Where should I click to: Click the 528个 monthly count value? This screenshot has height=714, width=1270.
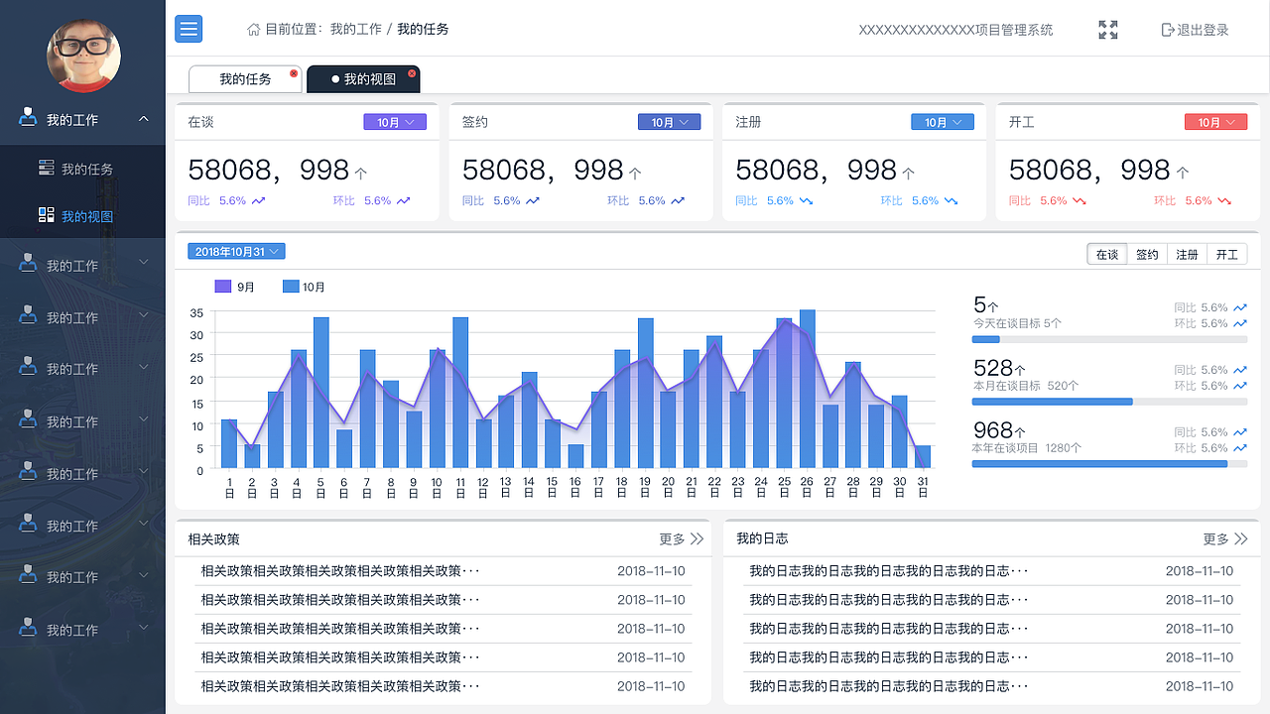click(999, 369)
